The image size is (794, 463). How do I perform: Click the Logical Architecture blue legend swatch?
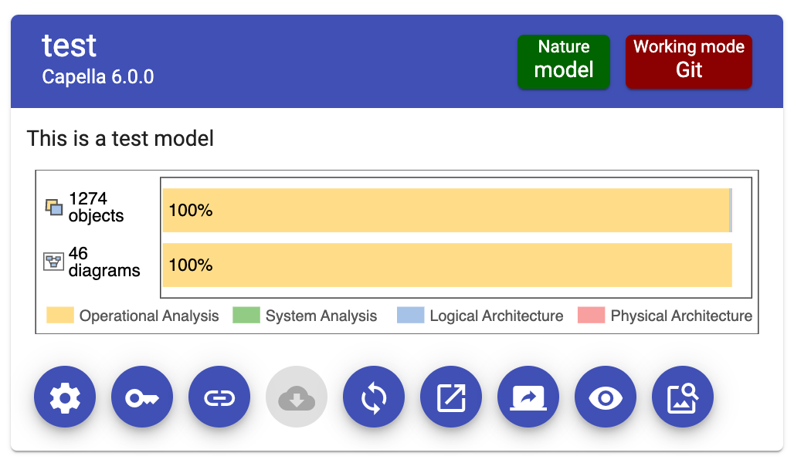click(411, 316)
